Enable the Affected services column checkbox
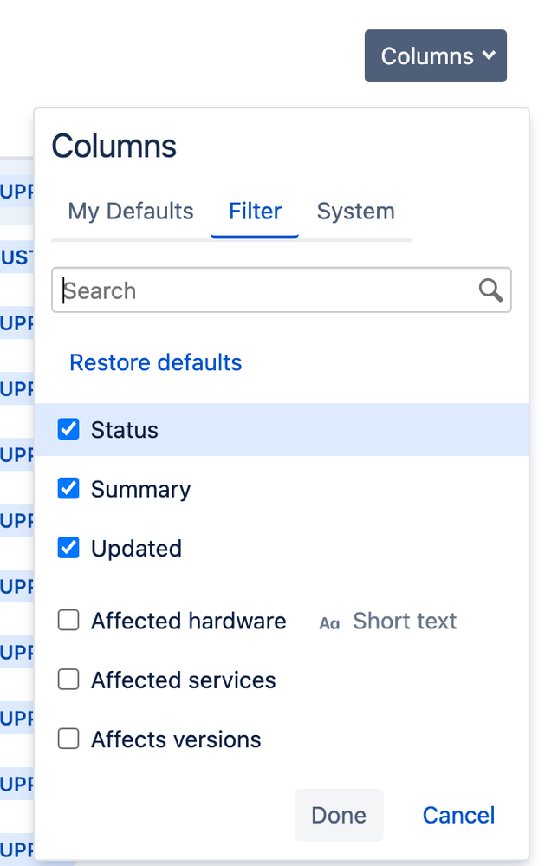This screenshot has height=866, width=545. (x=68, y=680)
